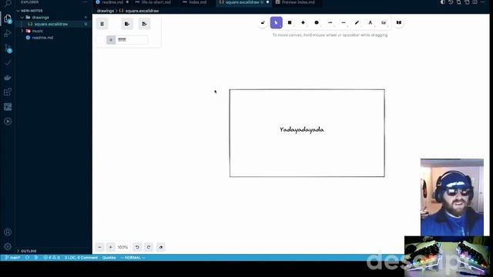Select the Yadayadayada text element

tap(302, 130)
